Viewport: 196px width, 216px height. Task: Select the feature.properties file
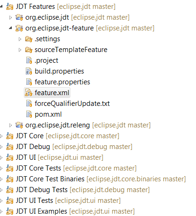62,82
